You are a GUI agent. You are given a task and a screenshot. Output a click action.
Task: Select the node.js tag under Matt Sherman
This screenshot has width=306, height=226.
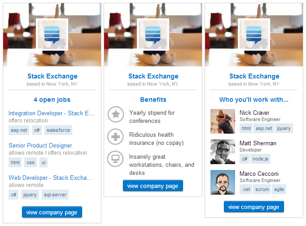pos(260,159)
